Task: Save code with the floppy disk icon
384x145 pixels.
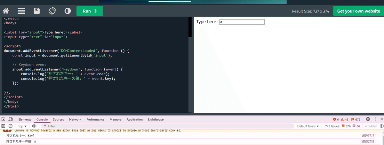Action: (37, 11)
